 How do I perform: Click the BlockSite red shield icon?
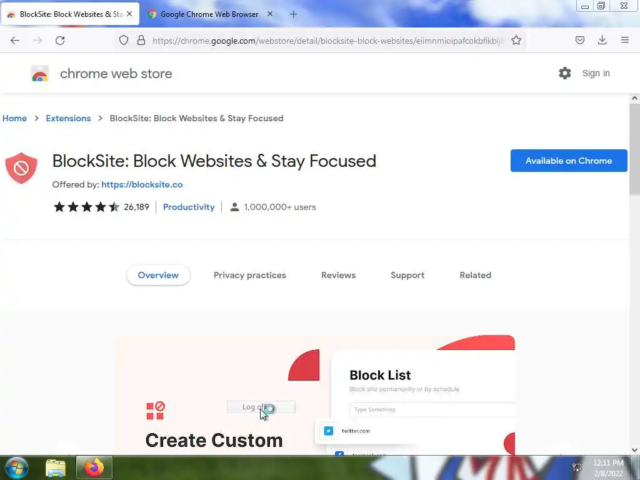pyautogui.click(x=21, y=167)
